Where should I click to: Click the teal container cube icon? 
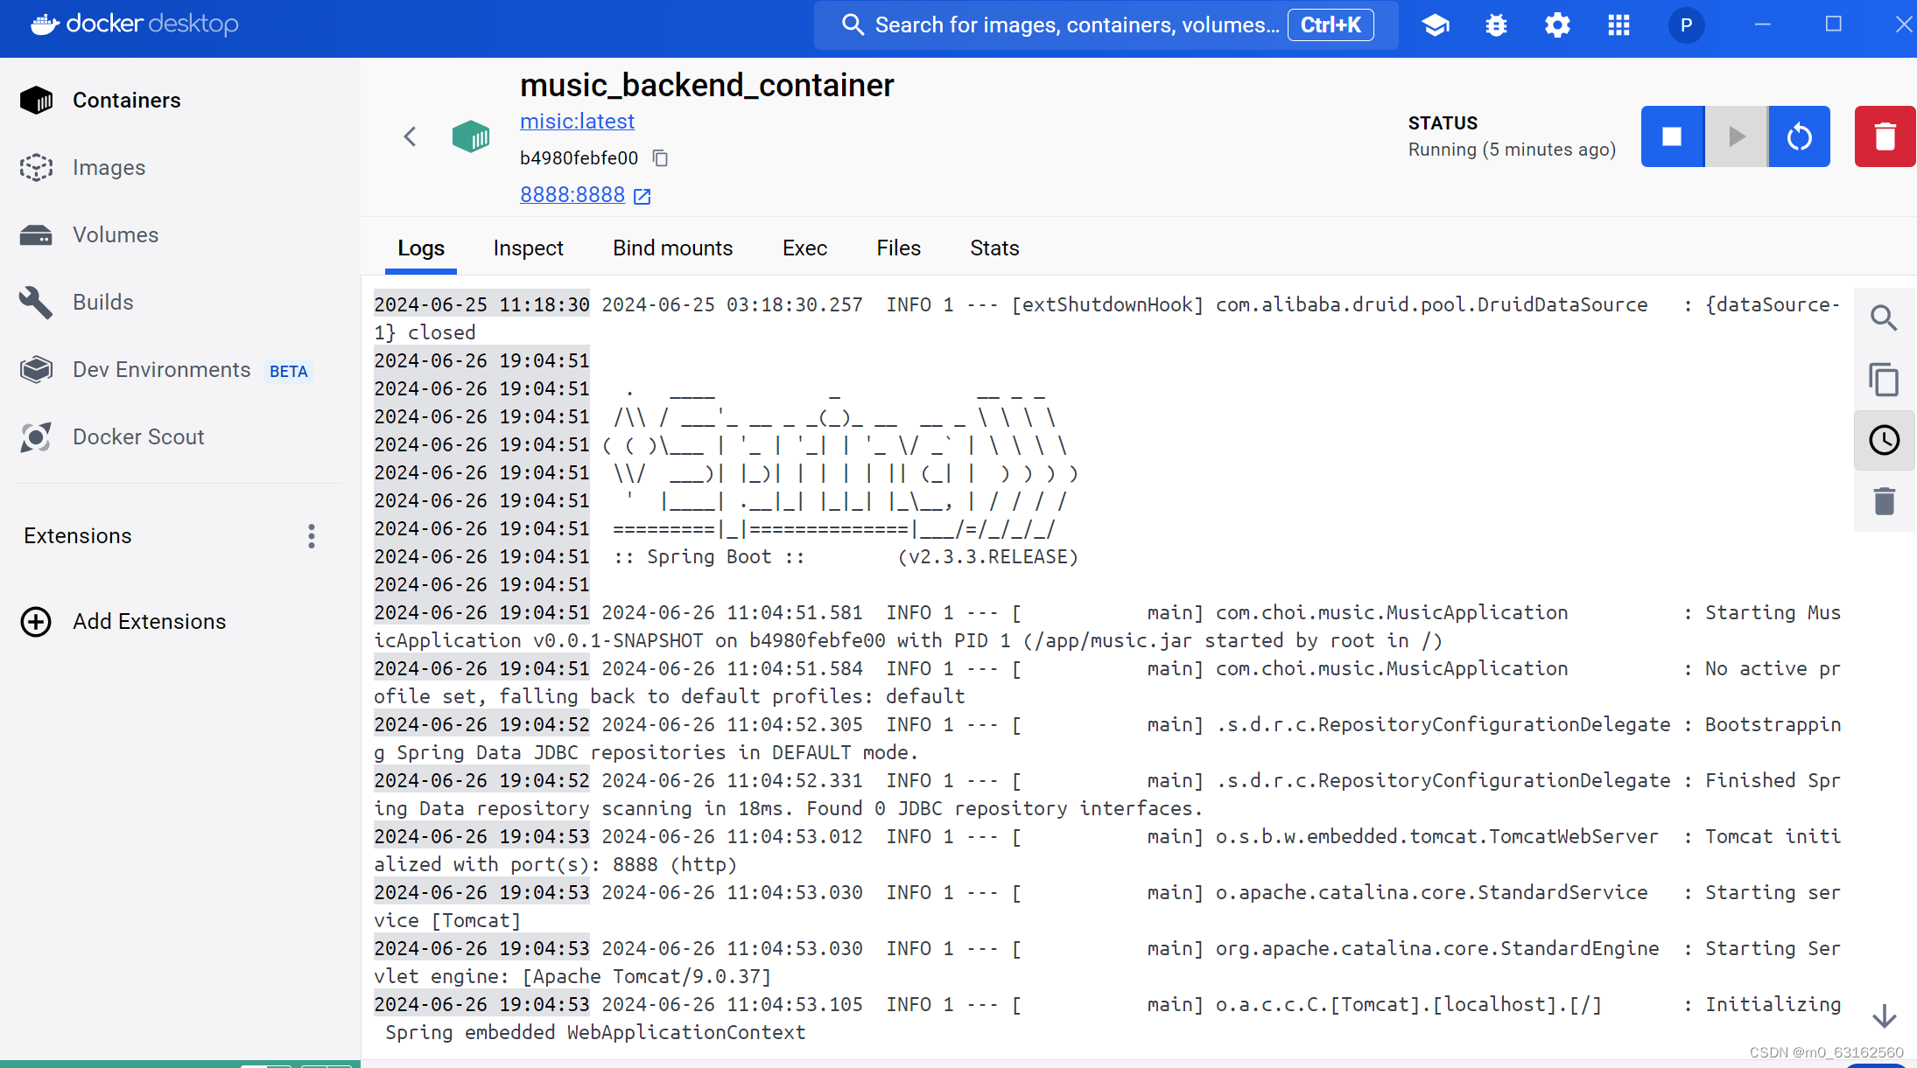(471, 136)
